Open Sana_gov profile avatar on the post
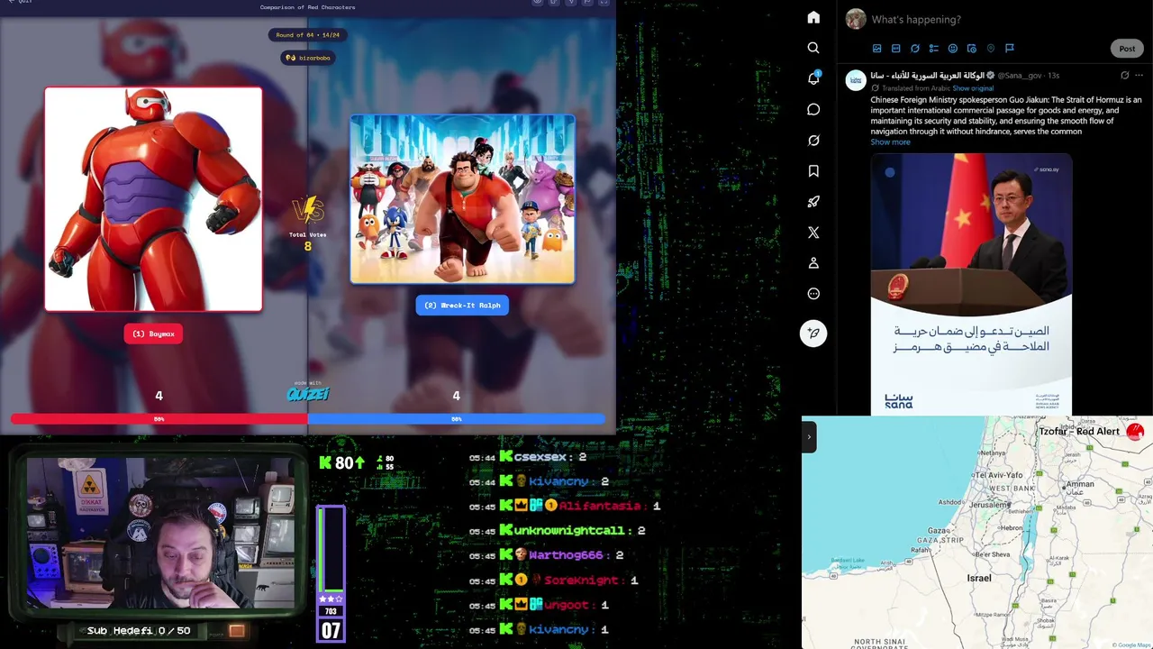The width and height of the screenshot is (1153, 649). [856, 81]
